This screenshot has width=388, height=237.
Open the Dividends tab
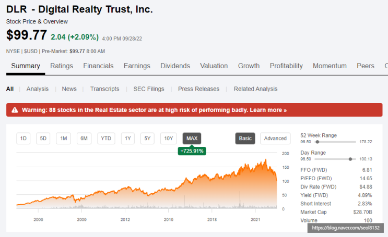point(175,66)
